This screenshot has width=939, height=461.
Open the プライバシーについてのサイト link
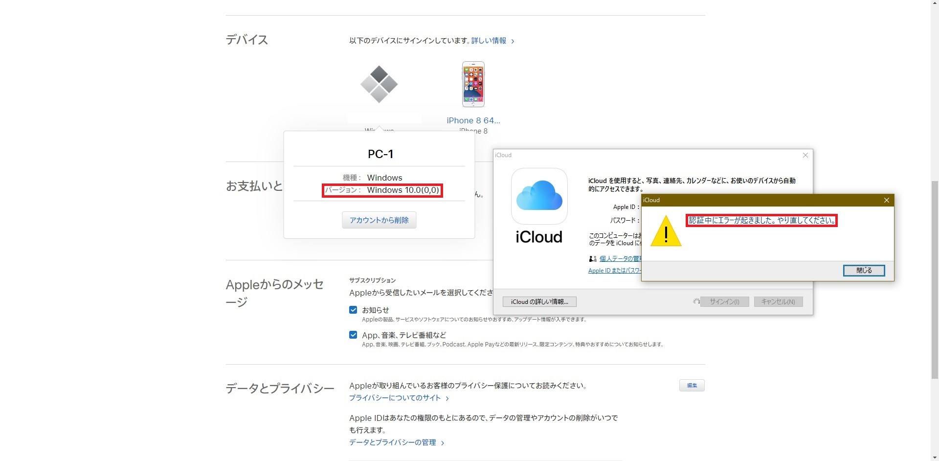click(x=399, y=398)
